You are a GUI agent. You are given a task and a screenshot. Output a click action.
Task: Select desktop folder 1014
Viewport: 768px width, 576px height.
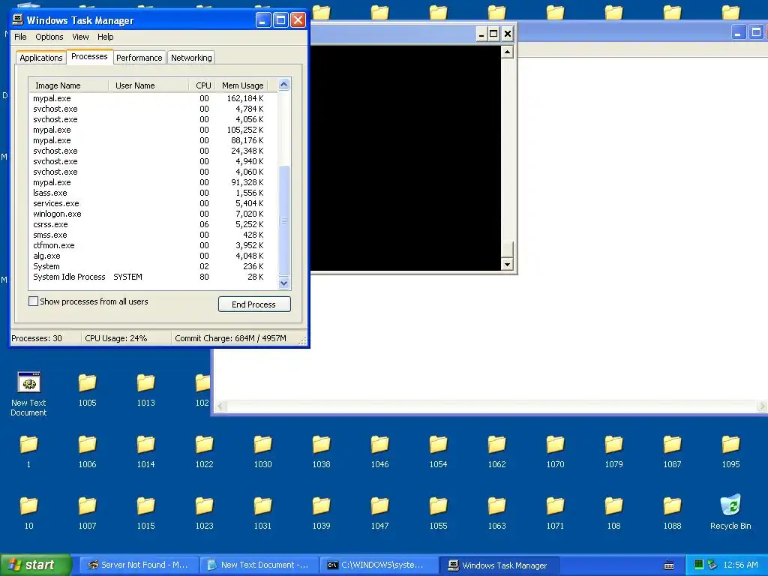(146, 451)
